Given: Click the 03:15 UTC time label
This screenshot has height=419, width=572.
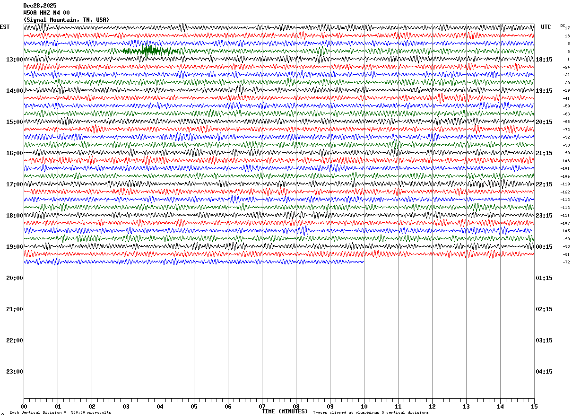Looking at the screenshot, I should (x=544, y=340).
